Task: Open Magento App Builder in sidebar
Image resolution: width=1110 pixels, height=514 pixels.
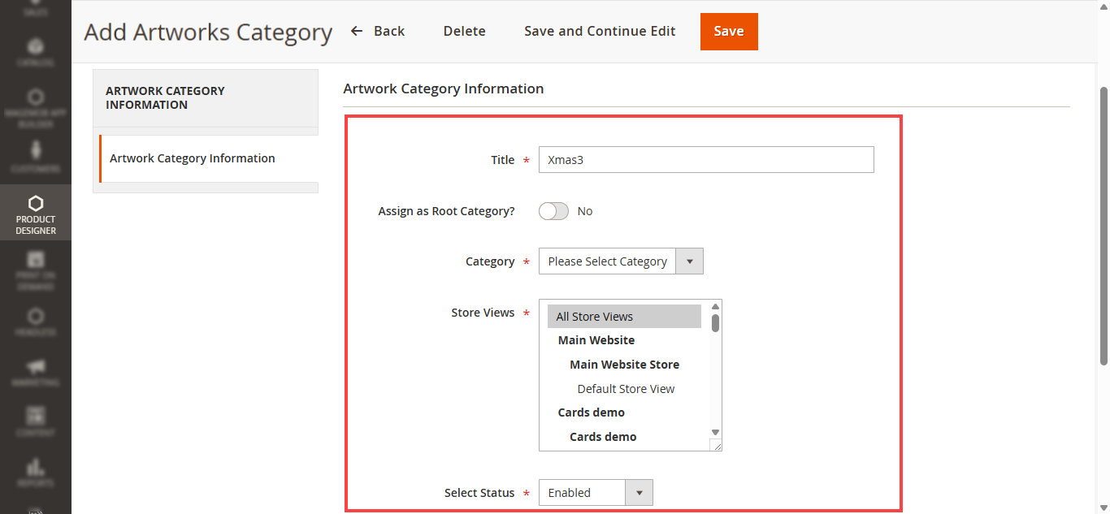Action: pos(35,107)
